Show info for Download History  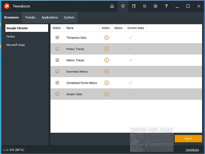point(107,71)
